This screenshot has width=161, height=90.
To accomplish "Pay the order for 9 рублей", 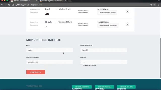I will (x=107, y=12).
